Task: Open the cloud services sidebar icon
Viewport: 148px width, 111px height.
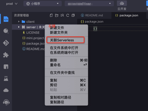Action: [6, 90]
